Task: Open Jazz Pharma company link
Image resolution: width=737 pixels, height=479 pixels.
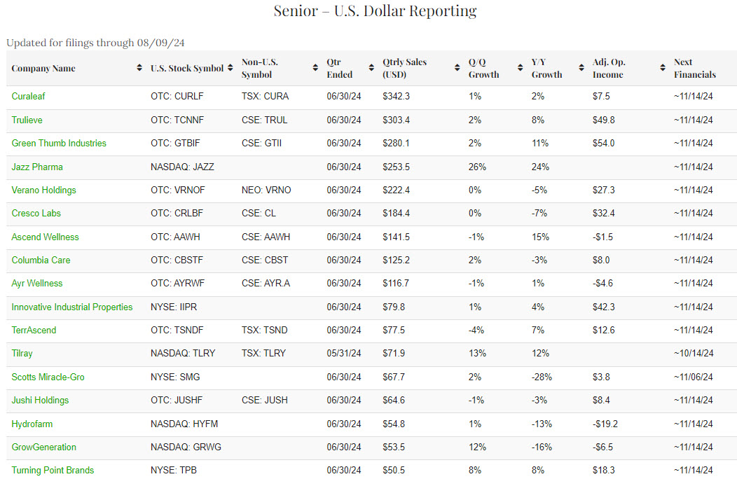Action: pyautogui.click(x=37, y=167)
